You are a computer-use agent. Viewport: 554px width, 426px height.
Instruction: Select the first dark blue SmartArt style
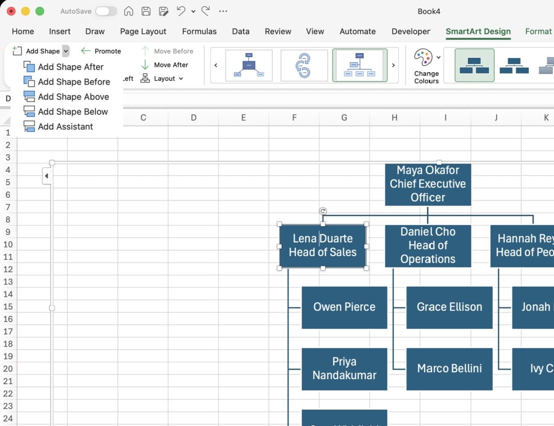tap(474, 65)
